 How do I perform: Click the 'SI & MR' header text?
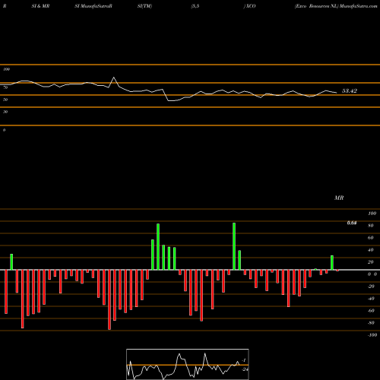coord(40,6)
